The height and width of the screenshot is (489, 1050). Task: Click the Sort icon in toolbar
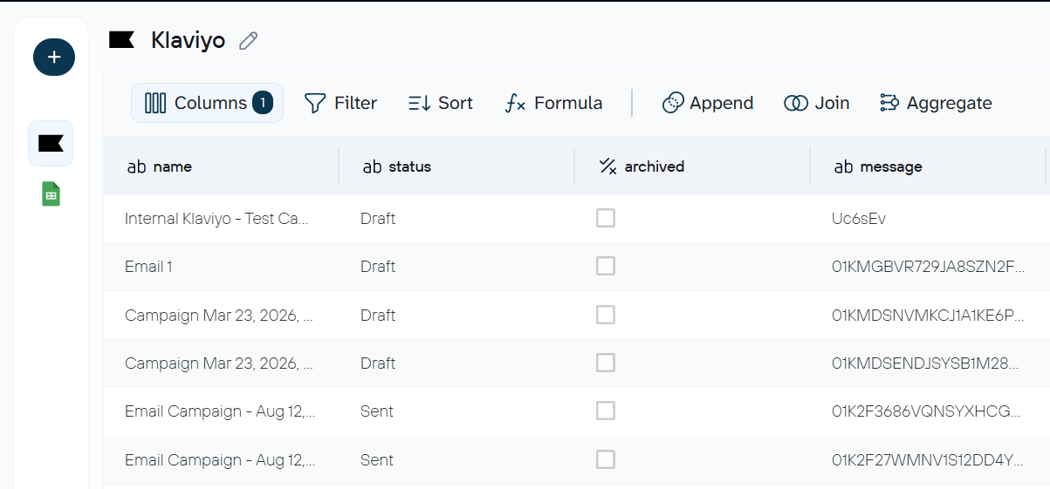(419, 103)
